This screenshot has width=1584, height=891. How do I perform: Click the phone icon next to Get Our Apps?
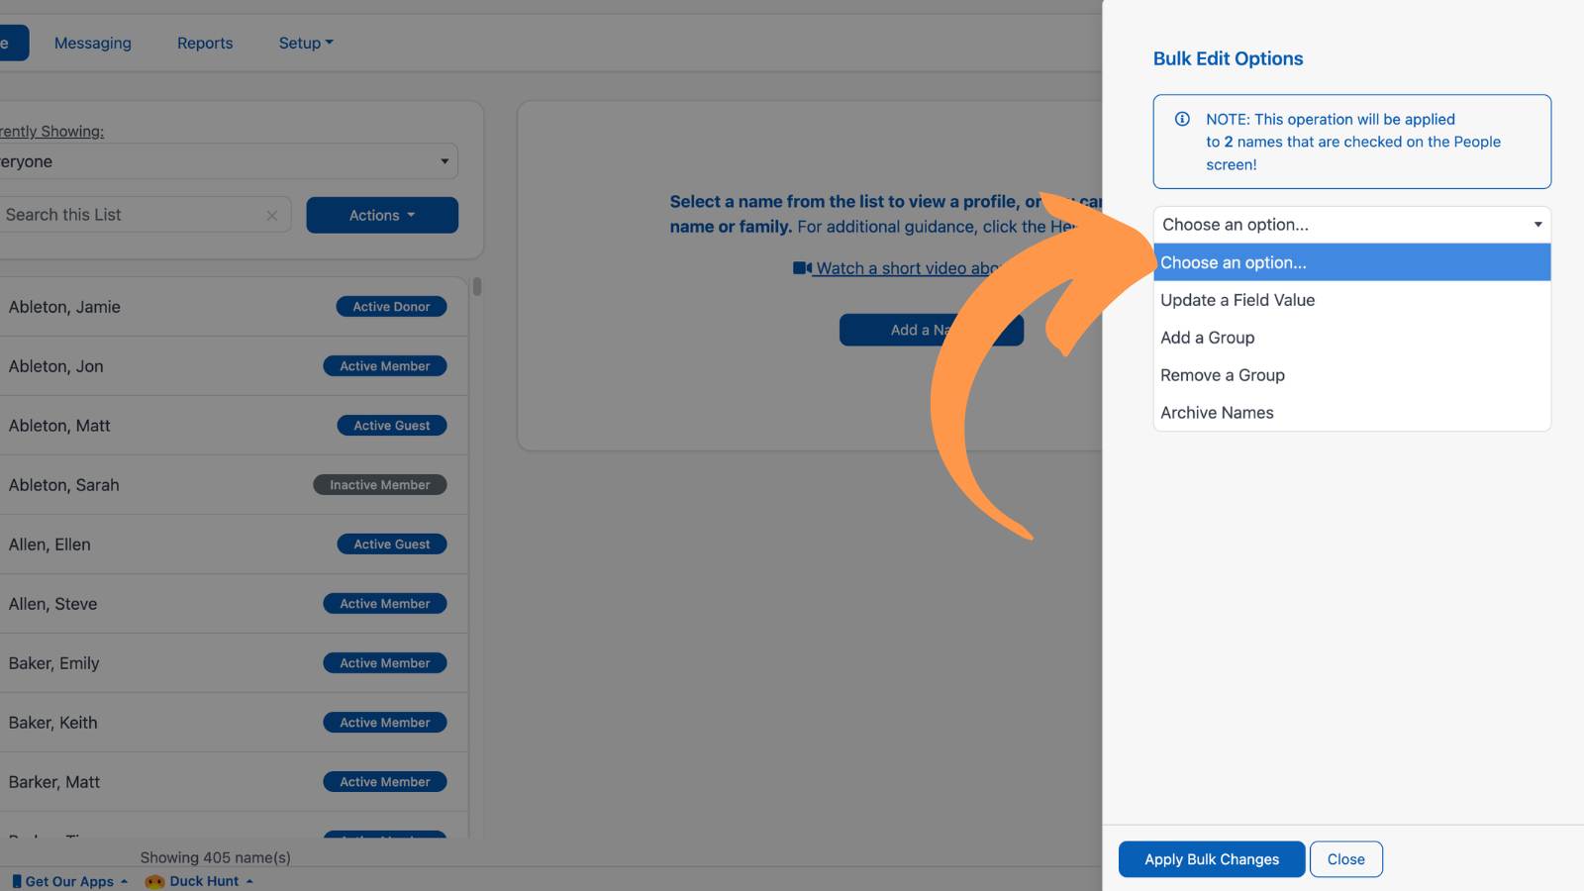pos(17,881)
